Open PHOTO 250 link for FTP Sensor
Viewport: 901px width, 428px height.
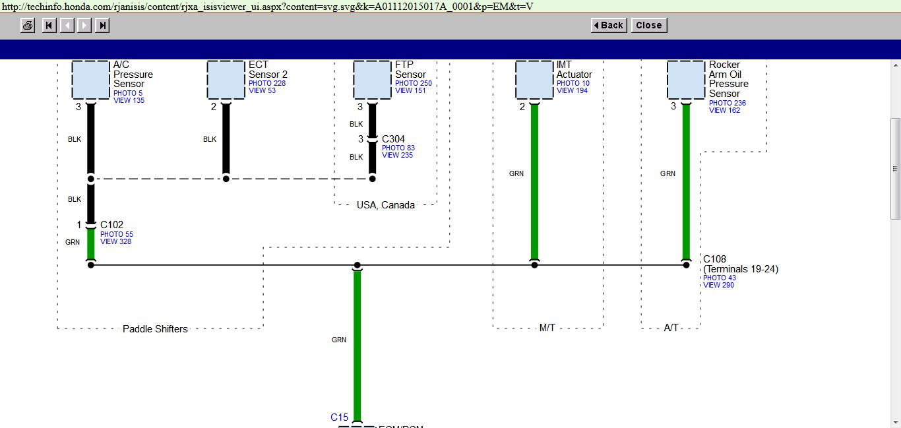click(413, 83)
